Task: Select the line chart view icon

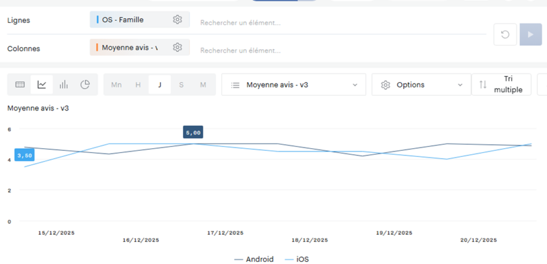Action: 42,85
